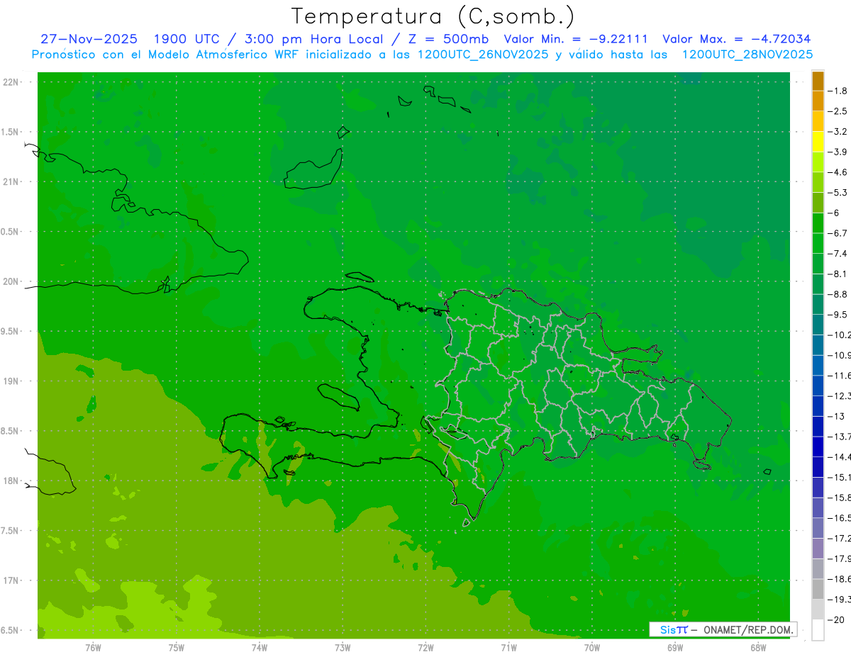The height and width of the screenshot is (657, 851).
Task: Click the valid-until time '1200UTC_28NOV2025'
Action: 747,54
